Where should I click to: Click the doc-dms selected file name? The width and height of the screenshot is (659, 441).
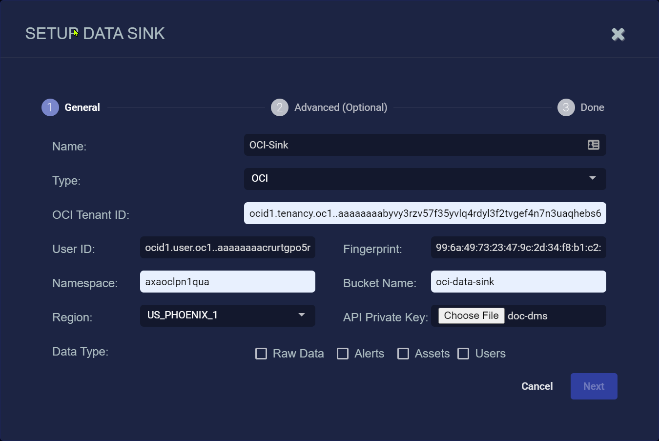(528, 316)
